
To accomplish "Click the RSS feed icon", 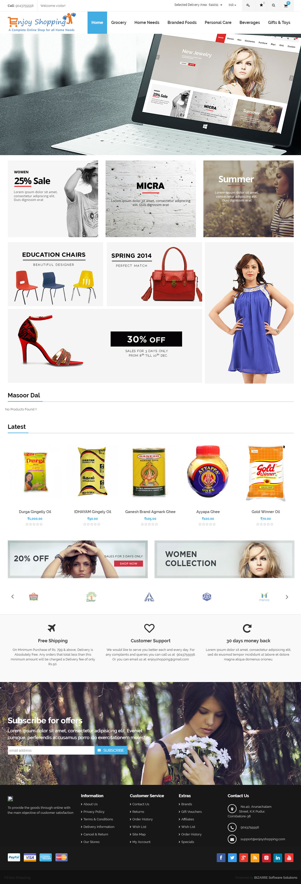I will [x=255, y=857].
